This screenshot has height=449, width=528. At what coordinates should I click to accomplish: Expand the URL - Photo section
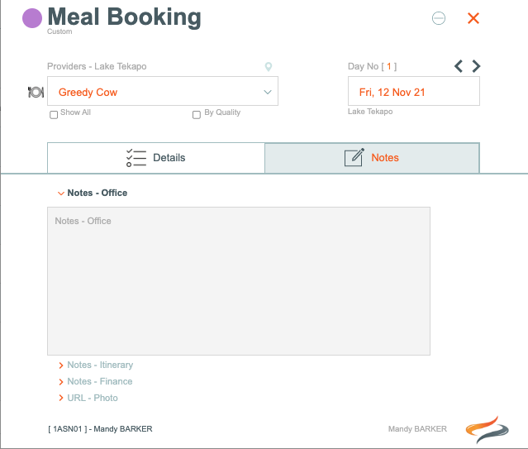coord(88,398)
